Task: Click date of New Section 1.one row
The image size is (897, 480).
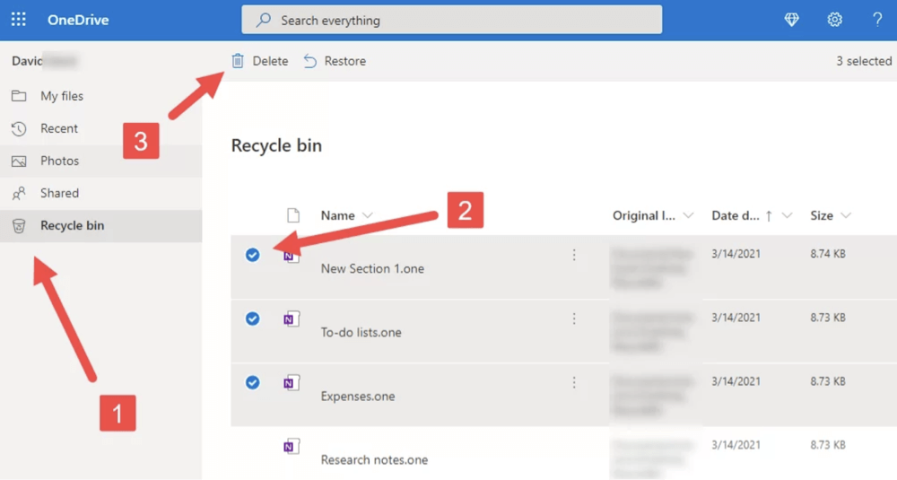Action: pyautogui.click(x=736, y=254)
